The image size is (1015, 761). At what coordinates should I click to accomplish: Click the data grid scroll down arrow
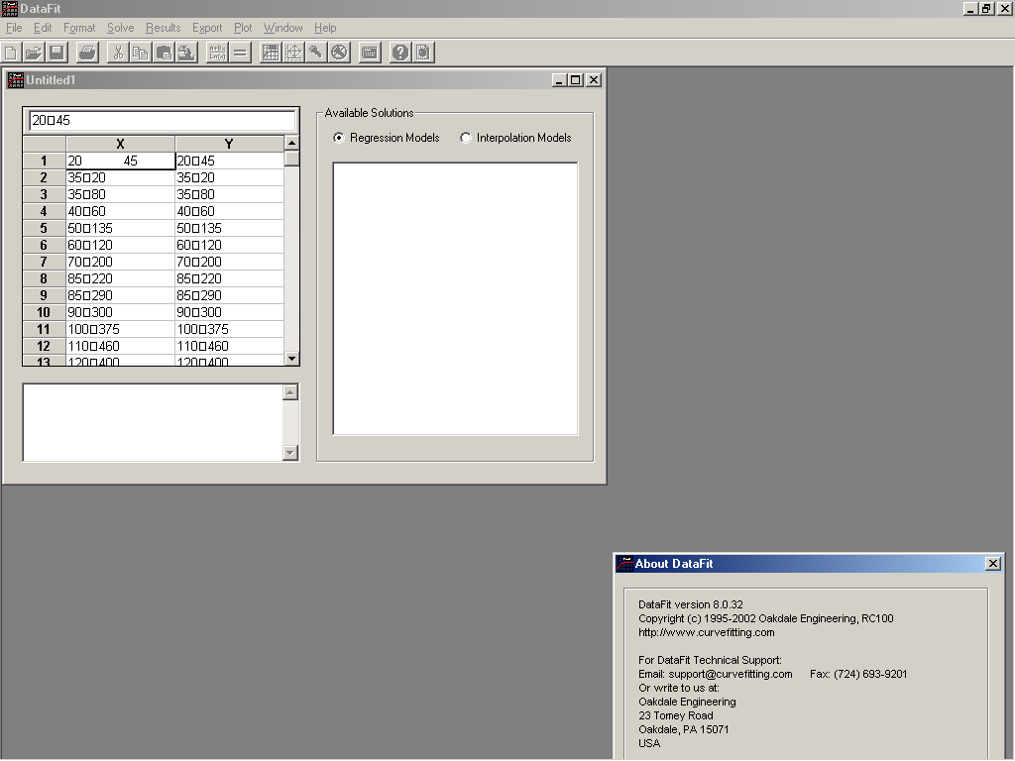292,358
